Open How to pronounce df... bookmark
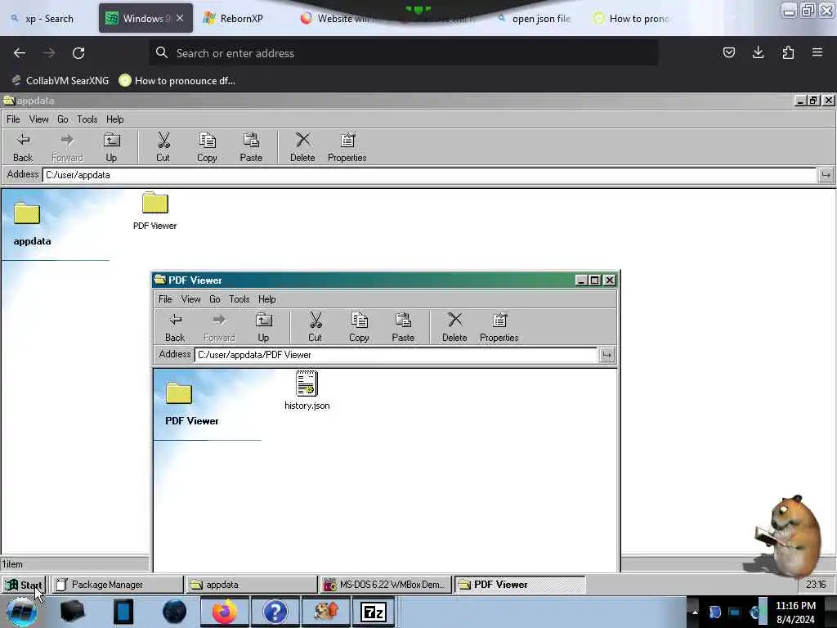The width and height of the screenshot is (837, 628). (177, 81)
